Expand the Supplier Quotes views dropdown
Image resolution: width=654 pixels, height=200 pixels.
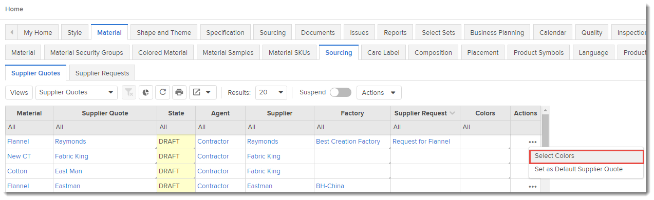pyautogui.click(x=77, y=93)
